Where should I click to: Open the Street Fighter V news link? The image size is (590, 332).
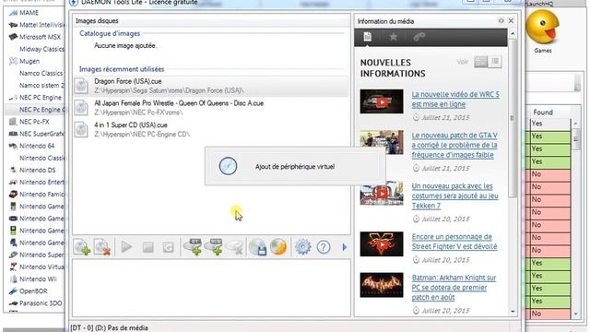[x=454, y=242]
